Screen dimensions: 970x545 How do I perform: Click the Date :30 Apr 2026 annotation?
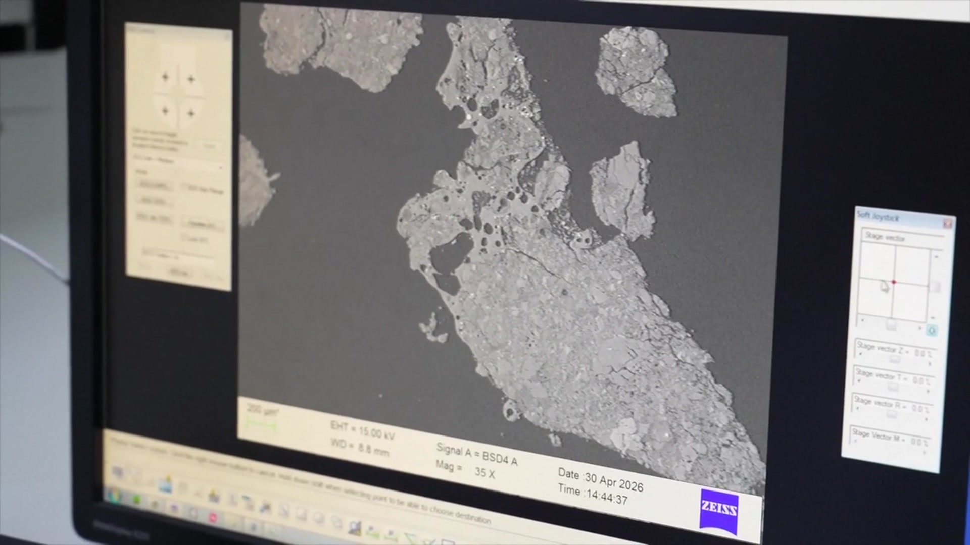pyautogui.click(x=600, y=479)
